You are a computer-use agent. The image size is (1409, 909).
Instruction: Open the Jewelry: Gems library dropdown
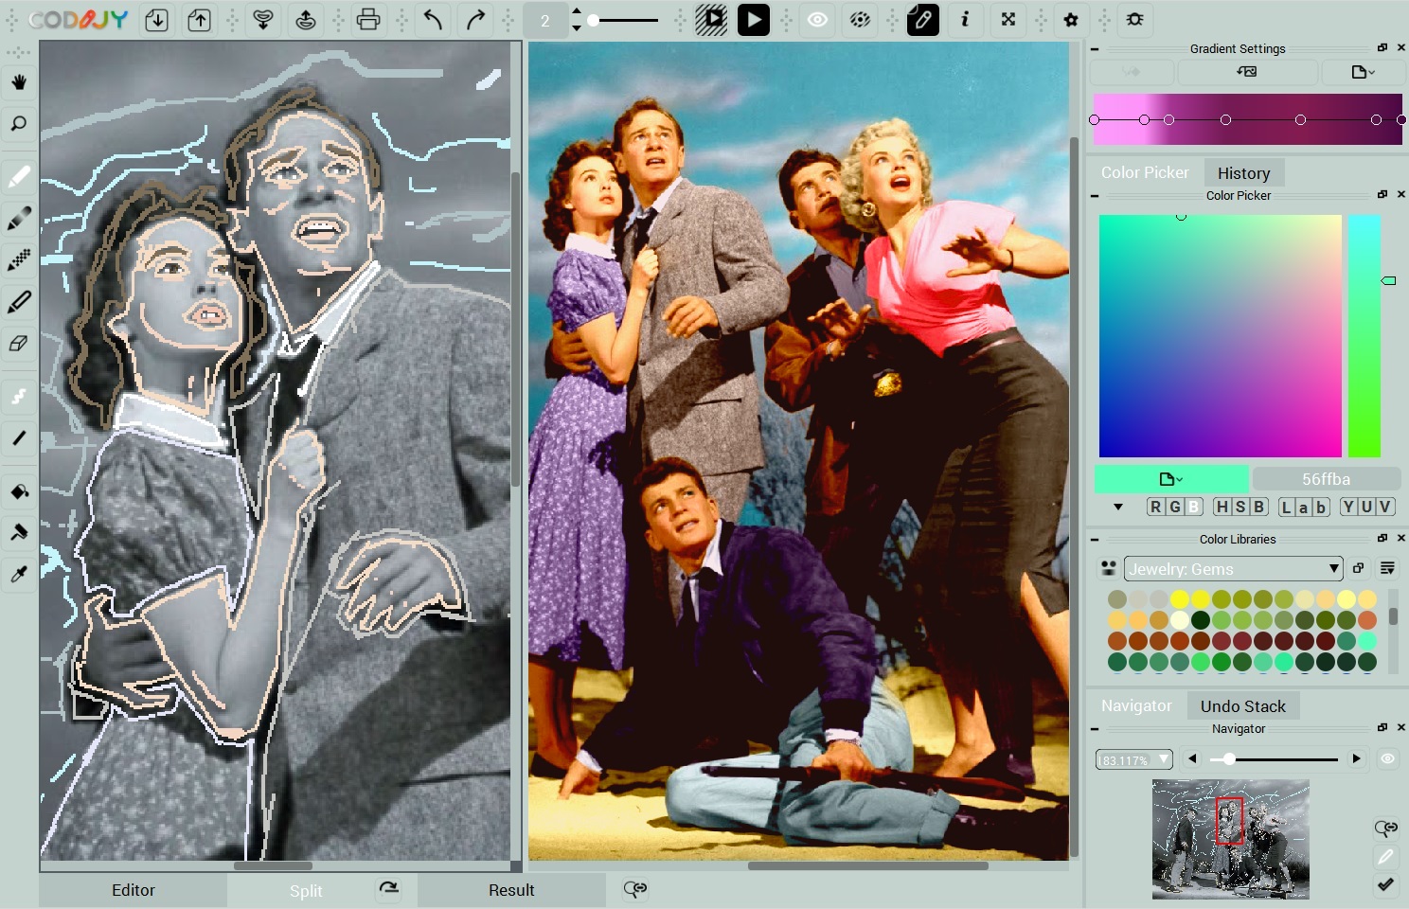coord(1234,568)
